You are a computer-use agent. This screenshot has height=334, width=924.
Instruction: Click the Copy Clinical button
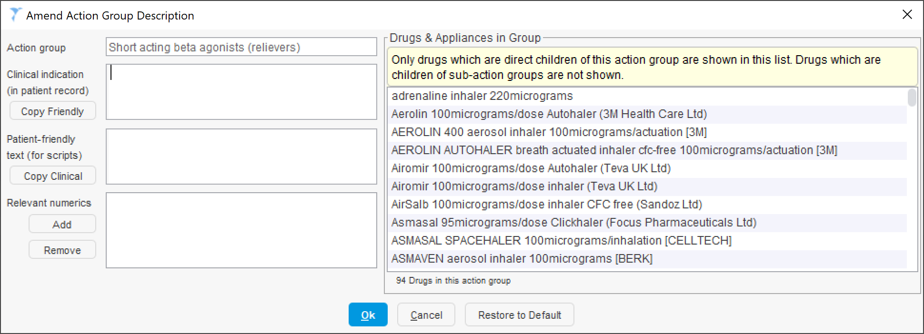(53, 176)
